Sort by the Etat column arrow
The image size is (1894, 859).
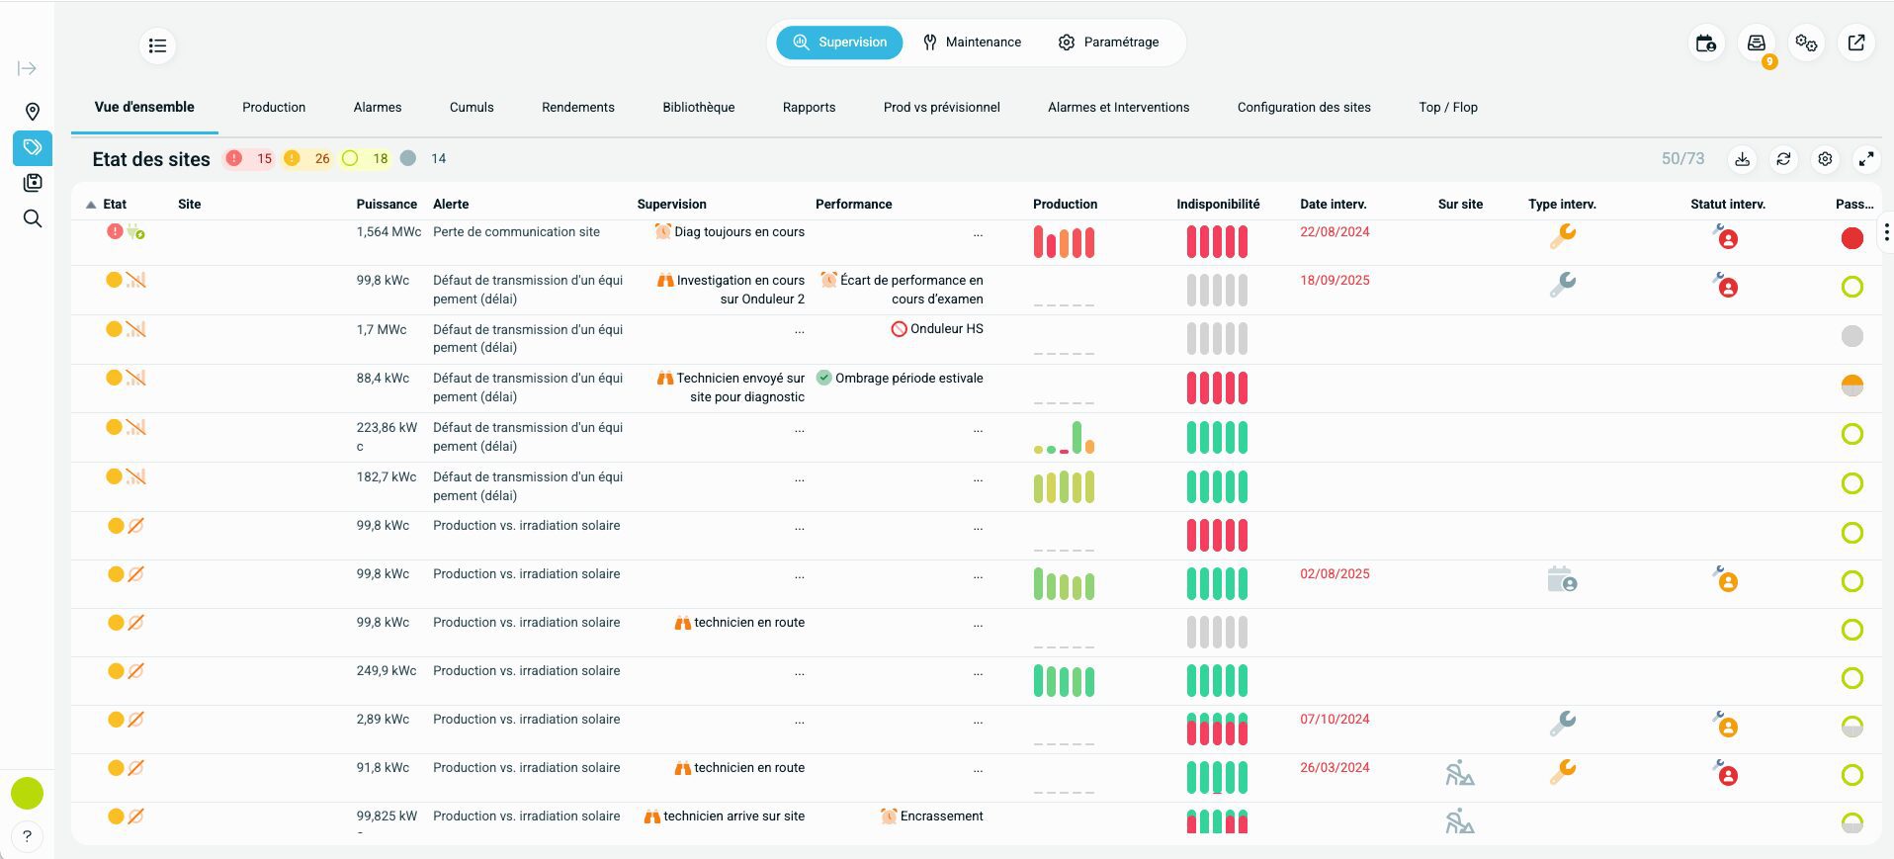91,205
